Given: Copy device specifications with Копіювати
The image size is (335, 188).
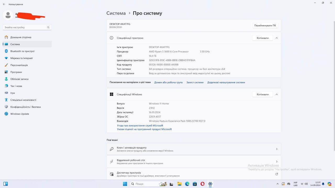Looking at the screenshot, I should (263, 38).
